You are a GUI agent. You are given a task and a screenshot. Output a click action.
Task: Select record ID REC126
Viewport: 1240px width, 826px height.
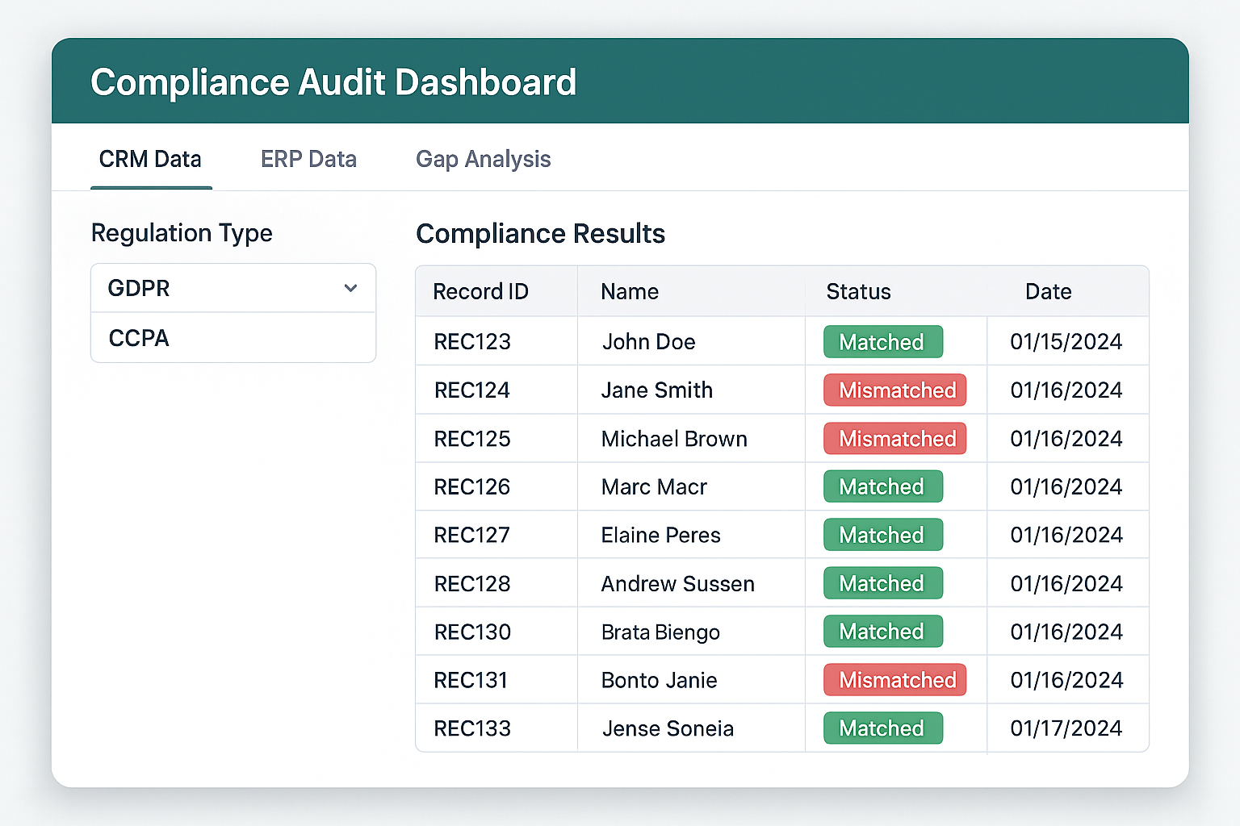tap(472, 487)
